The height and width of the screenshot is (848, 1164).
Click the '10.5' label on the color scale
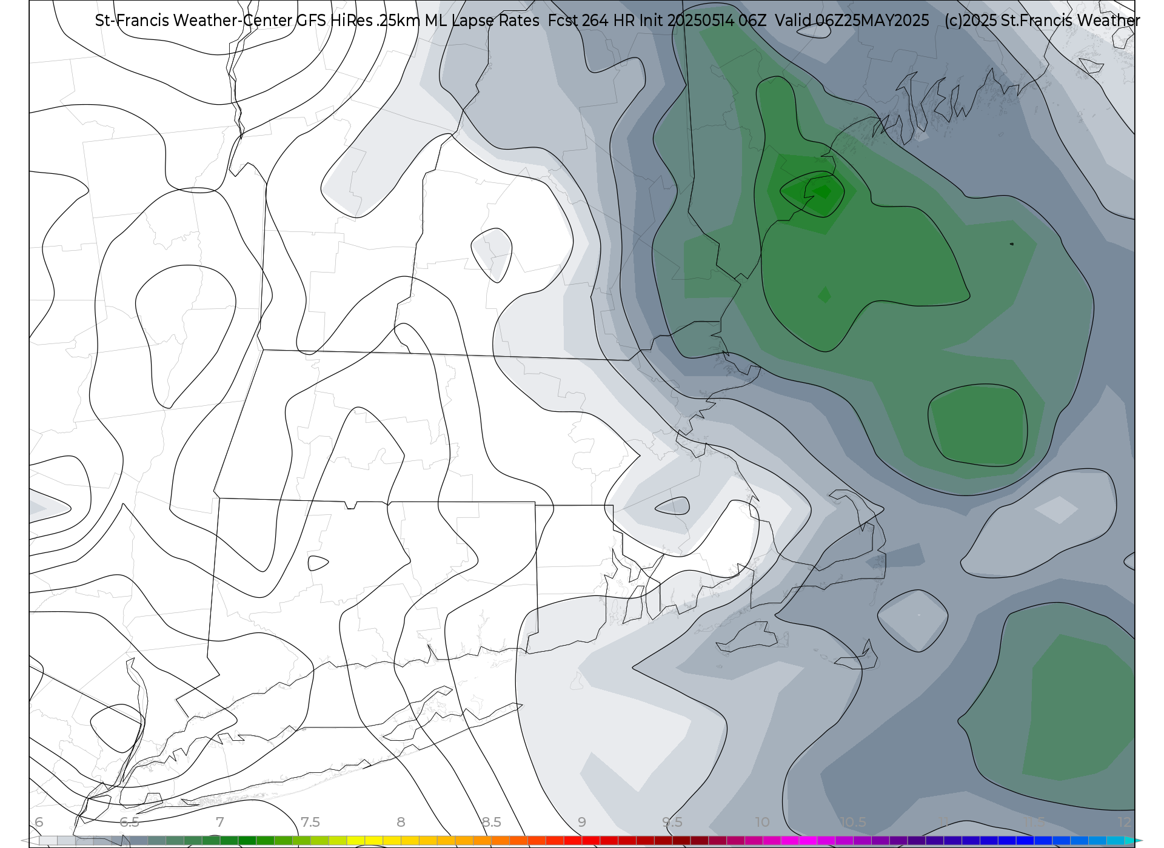tap(853, 822)
